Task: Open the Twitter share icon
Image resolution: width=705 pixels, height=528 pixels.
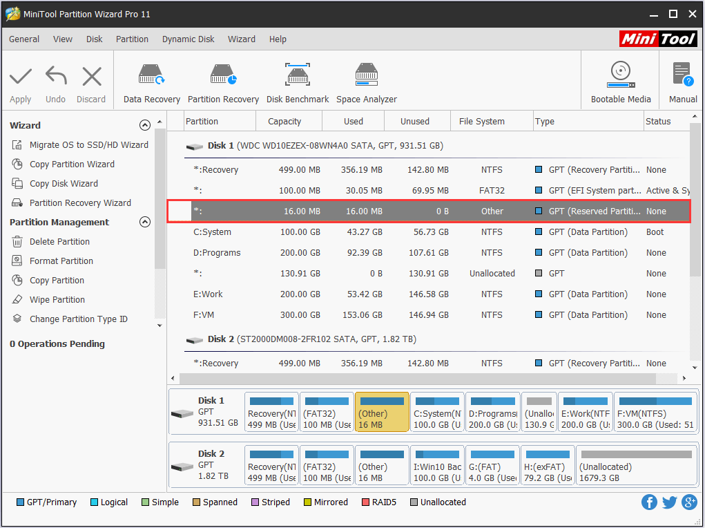Action: click(x=669, y=502)
